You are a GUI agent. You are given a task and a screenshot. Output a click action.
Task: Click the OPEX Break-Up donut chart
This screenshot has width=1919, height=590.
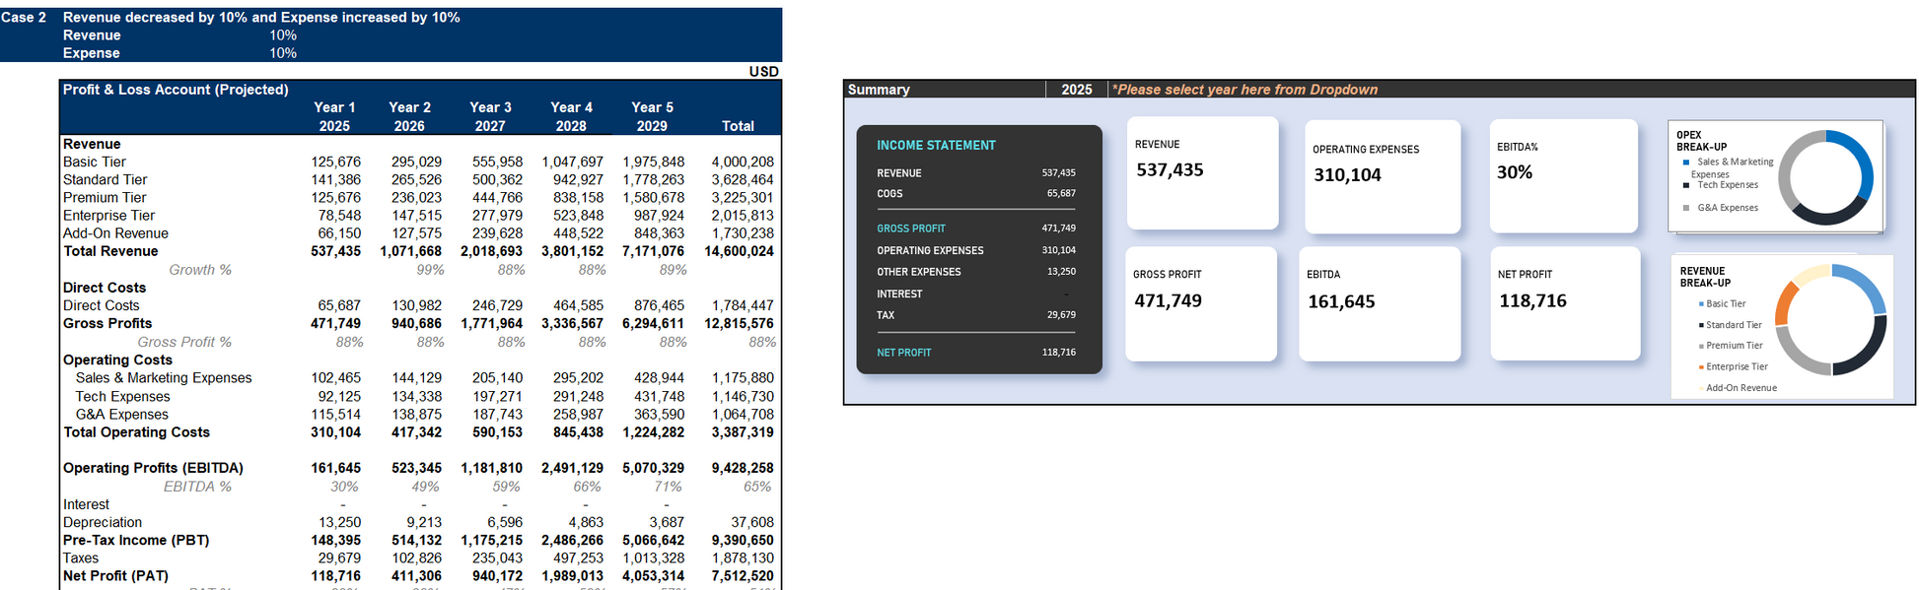point(1824,177)
